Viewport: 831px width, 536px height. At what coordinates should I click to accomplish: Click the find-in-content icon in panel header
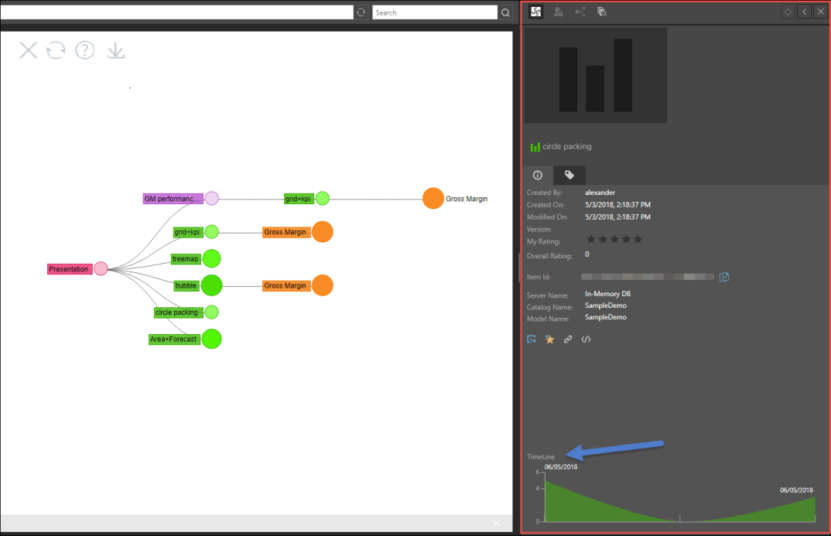tap(602, 12)
